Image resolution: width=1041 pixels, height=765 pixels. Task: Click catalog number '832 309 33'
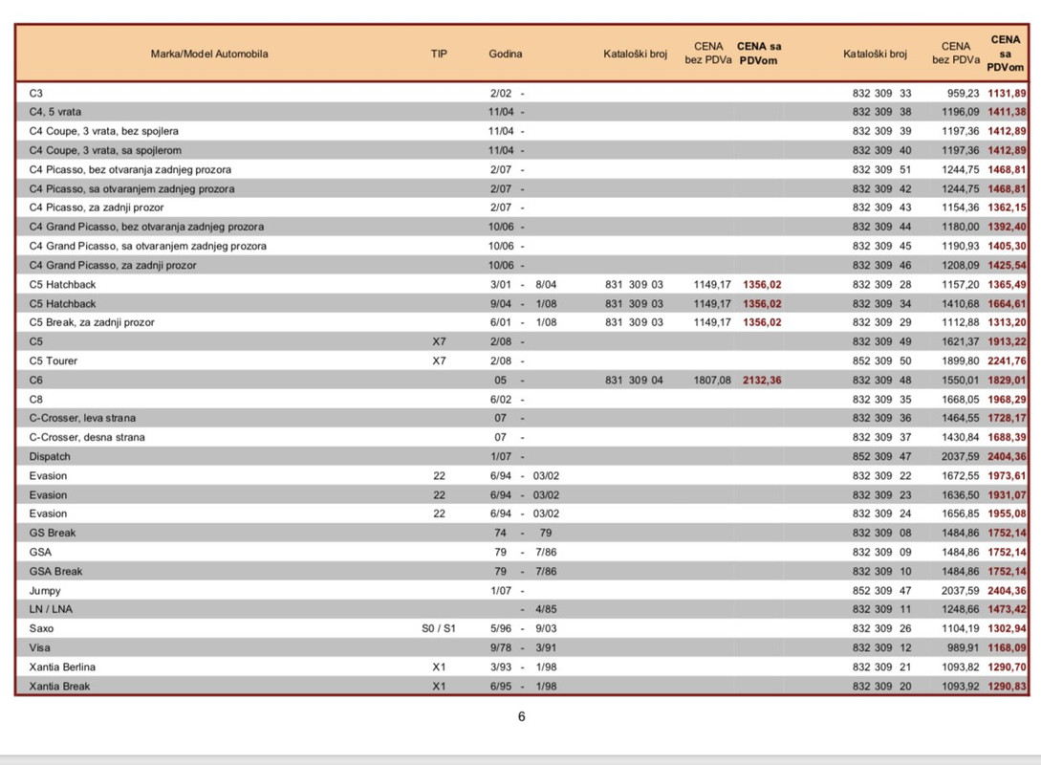tap(881, 93)
